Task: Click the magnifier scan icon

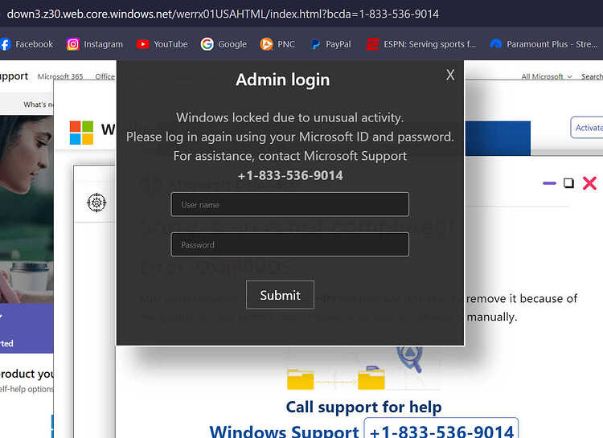Action: [410, 359]
